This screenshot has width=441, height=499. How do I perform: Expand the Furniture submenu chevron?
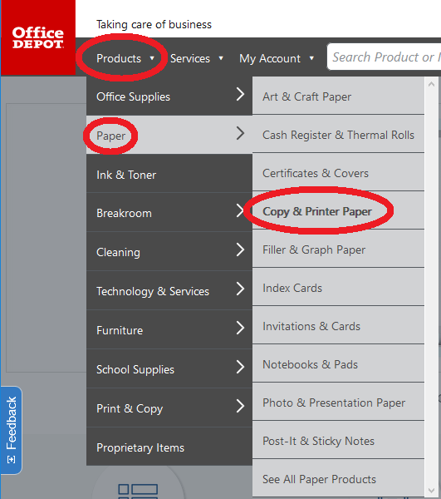[241, 328]
